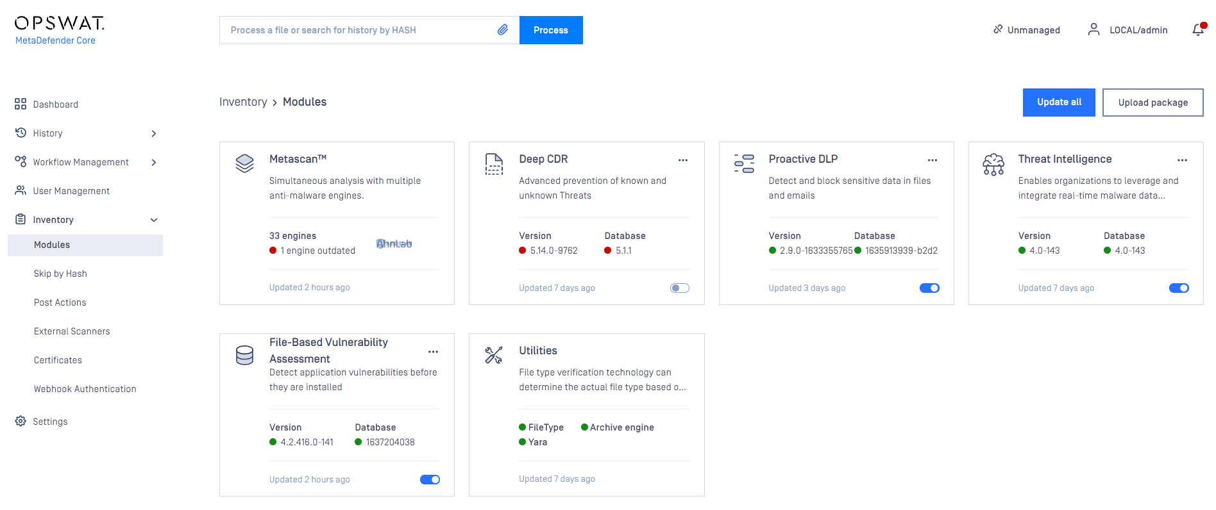Click the Inventory breadcrumb link

[243, 102]
